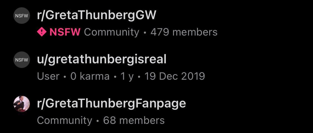Select the pink NSFW label text

click(65, 32)
